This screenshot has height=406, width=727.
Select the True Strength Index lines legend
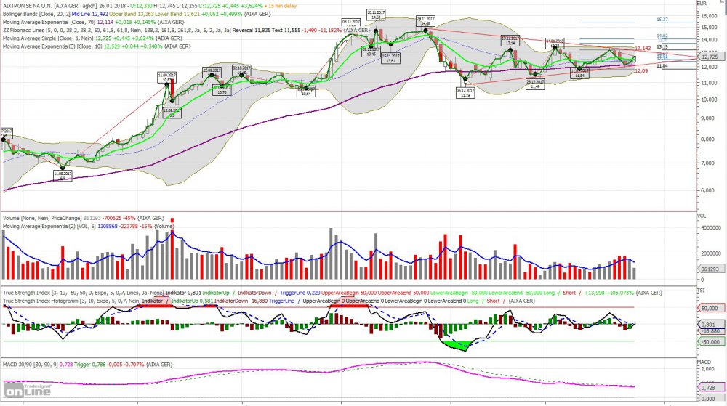pyautogui.click(x=332, y=293)
